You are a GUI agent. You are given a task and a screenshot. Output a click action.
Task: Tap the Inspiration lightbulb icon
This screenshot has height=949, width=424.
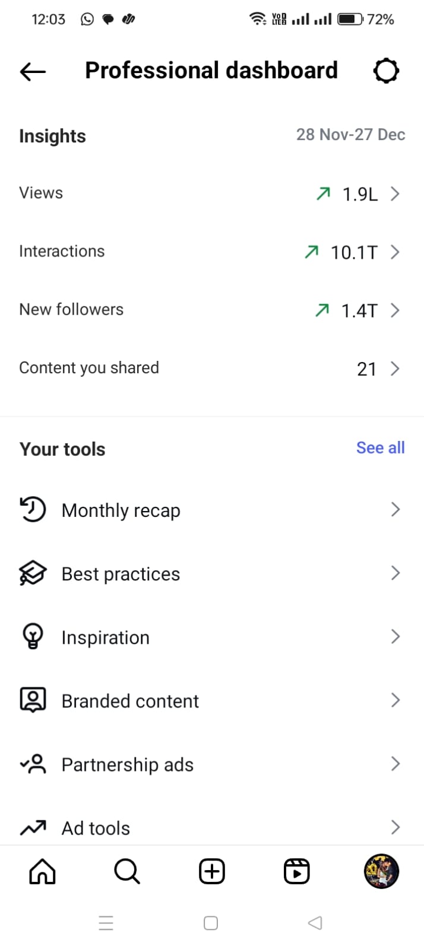pos(33,637)
